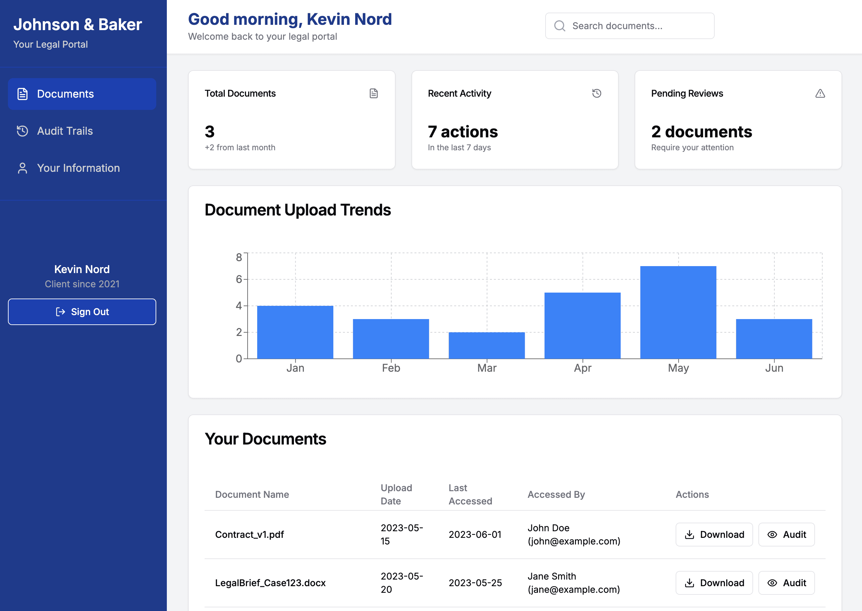Sign out of the legal portal
862x611 pixels.
[82, 312]
